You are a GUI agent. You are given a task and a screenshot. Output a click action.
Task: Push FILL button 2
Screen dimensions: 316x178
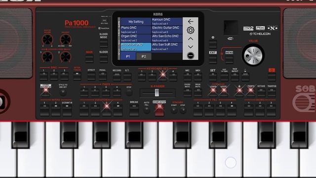pos(209,110)
